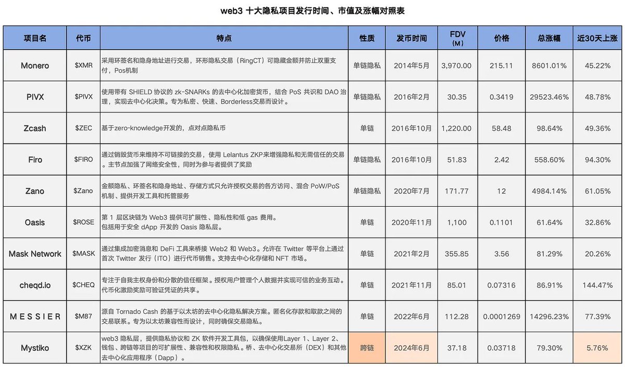
Task: Click the 0.1101 price cell
Action: [501, 222]
